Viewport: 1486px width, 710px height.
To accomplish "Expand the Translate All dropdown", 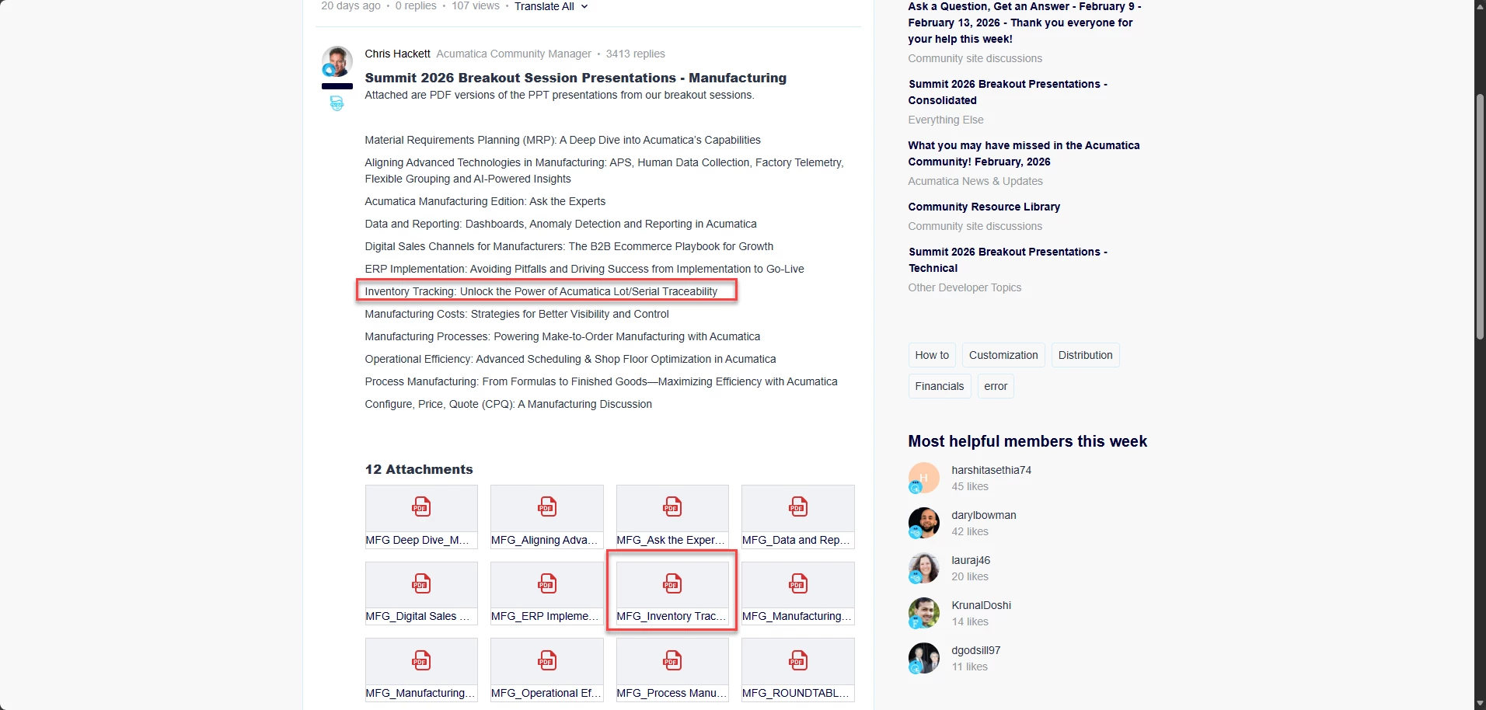I will point(551,6).
